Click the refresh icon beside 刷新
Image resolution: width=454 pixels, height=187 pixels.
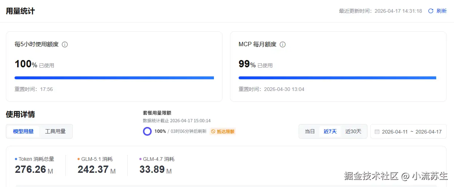pos(431,11)
